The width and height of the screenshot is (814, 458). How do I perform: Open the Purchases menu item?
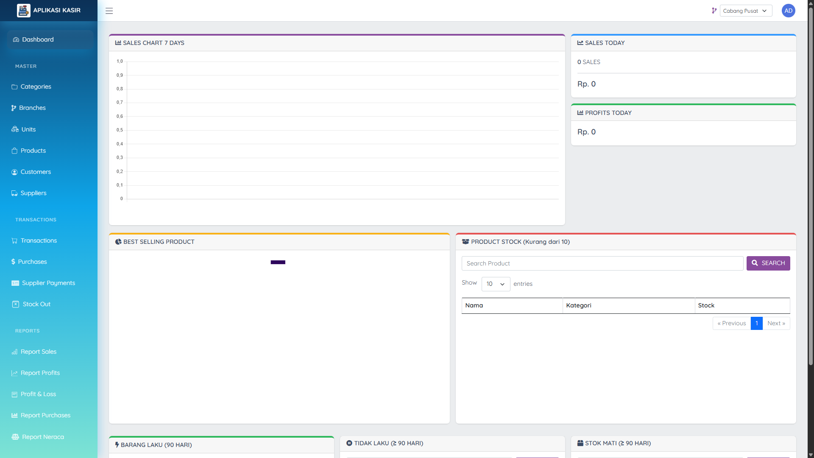coord(32,262)
